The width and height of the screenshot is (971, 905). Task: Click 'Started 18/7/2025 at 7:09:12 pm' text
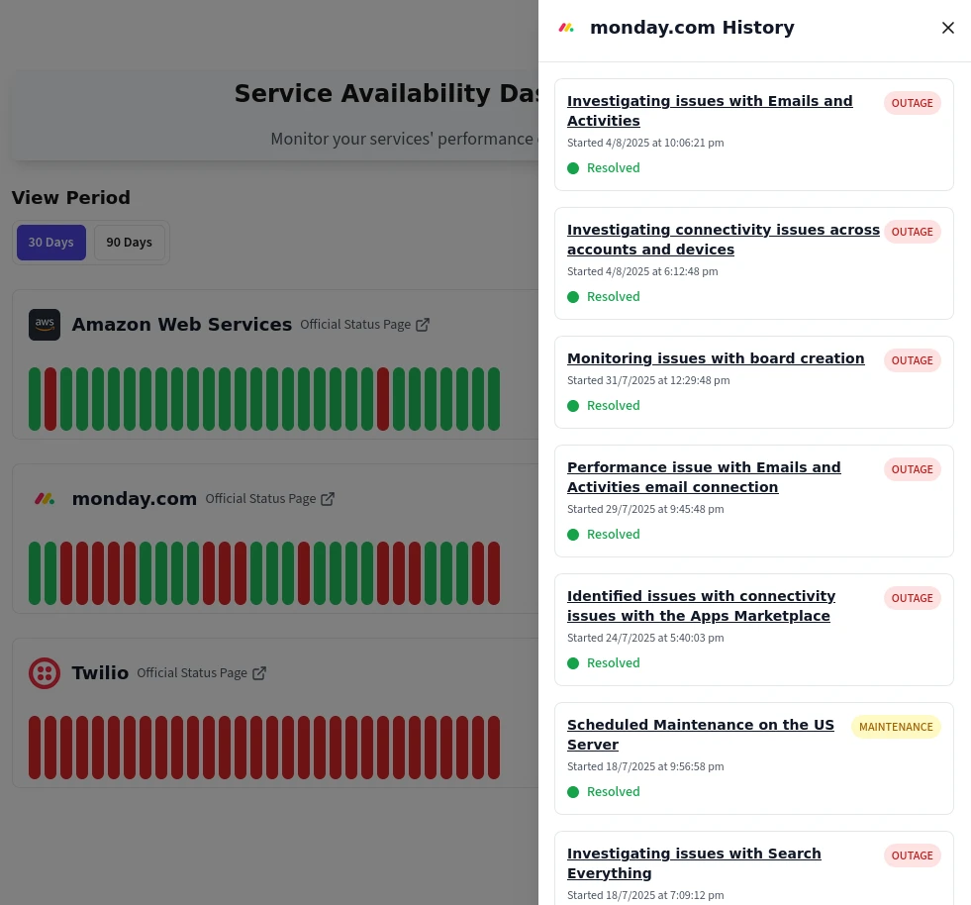[x=645, y=895]
